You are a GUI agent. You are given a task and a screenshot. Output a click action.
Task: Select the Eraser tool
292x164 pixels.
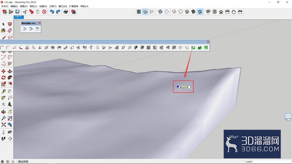[x=10, y=30]
